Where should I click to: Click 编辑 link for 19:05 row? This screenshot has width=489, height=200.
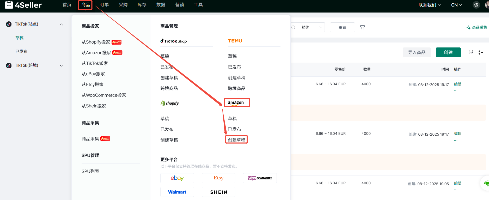coord(458,183)
